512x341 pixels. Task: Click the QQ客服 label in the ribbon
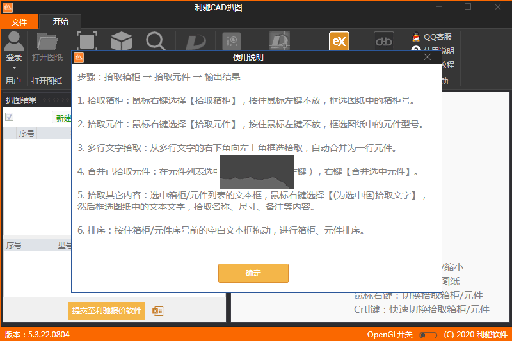(438, 37)
